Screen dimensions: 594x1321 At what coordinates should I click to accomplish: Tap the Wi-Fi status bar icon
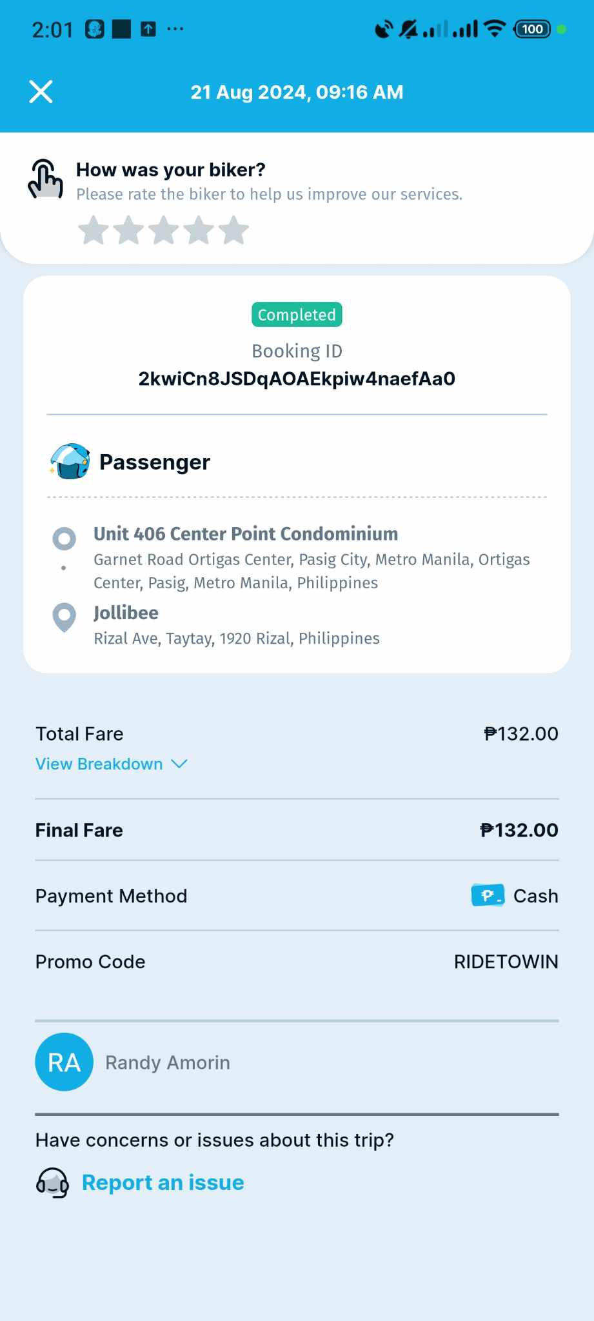point(495,29)
